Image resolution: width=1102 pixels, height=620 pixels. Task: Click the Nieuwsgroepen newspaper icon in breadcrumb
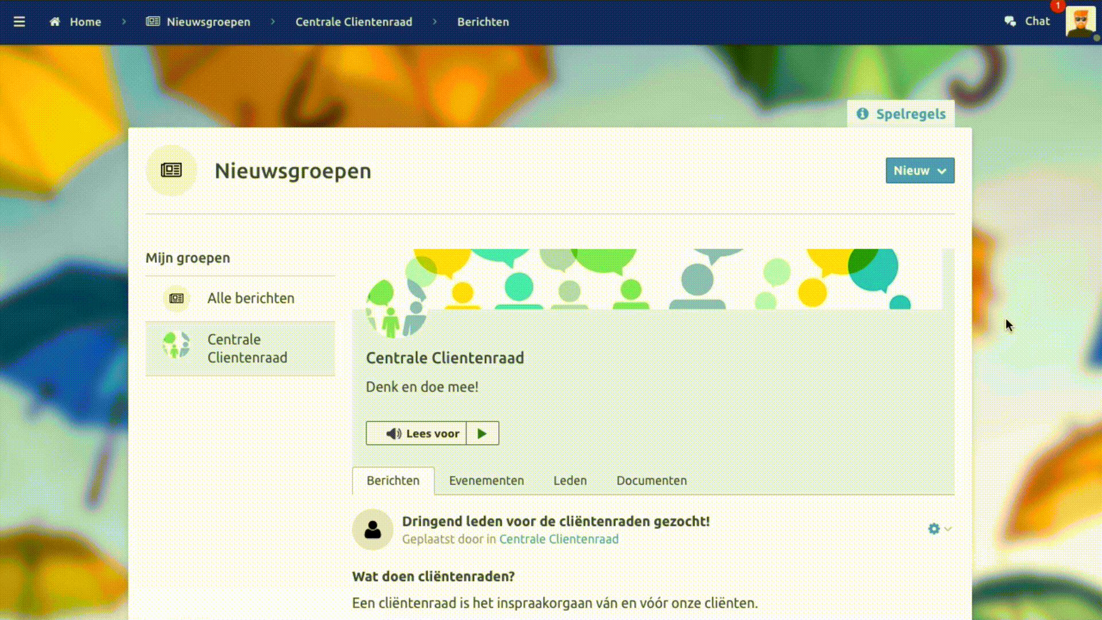153,22
